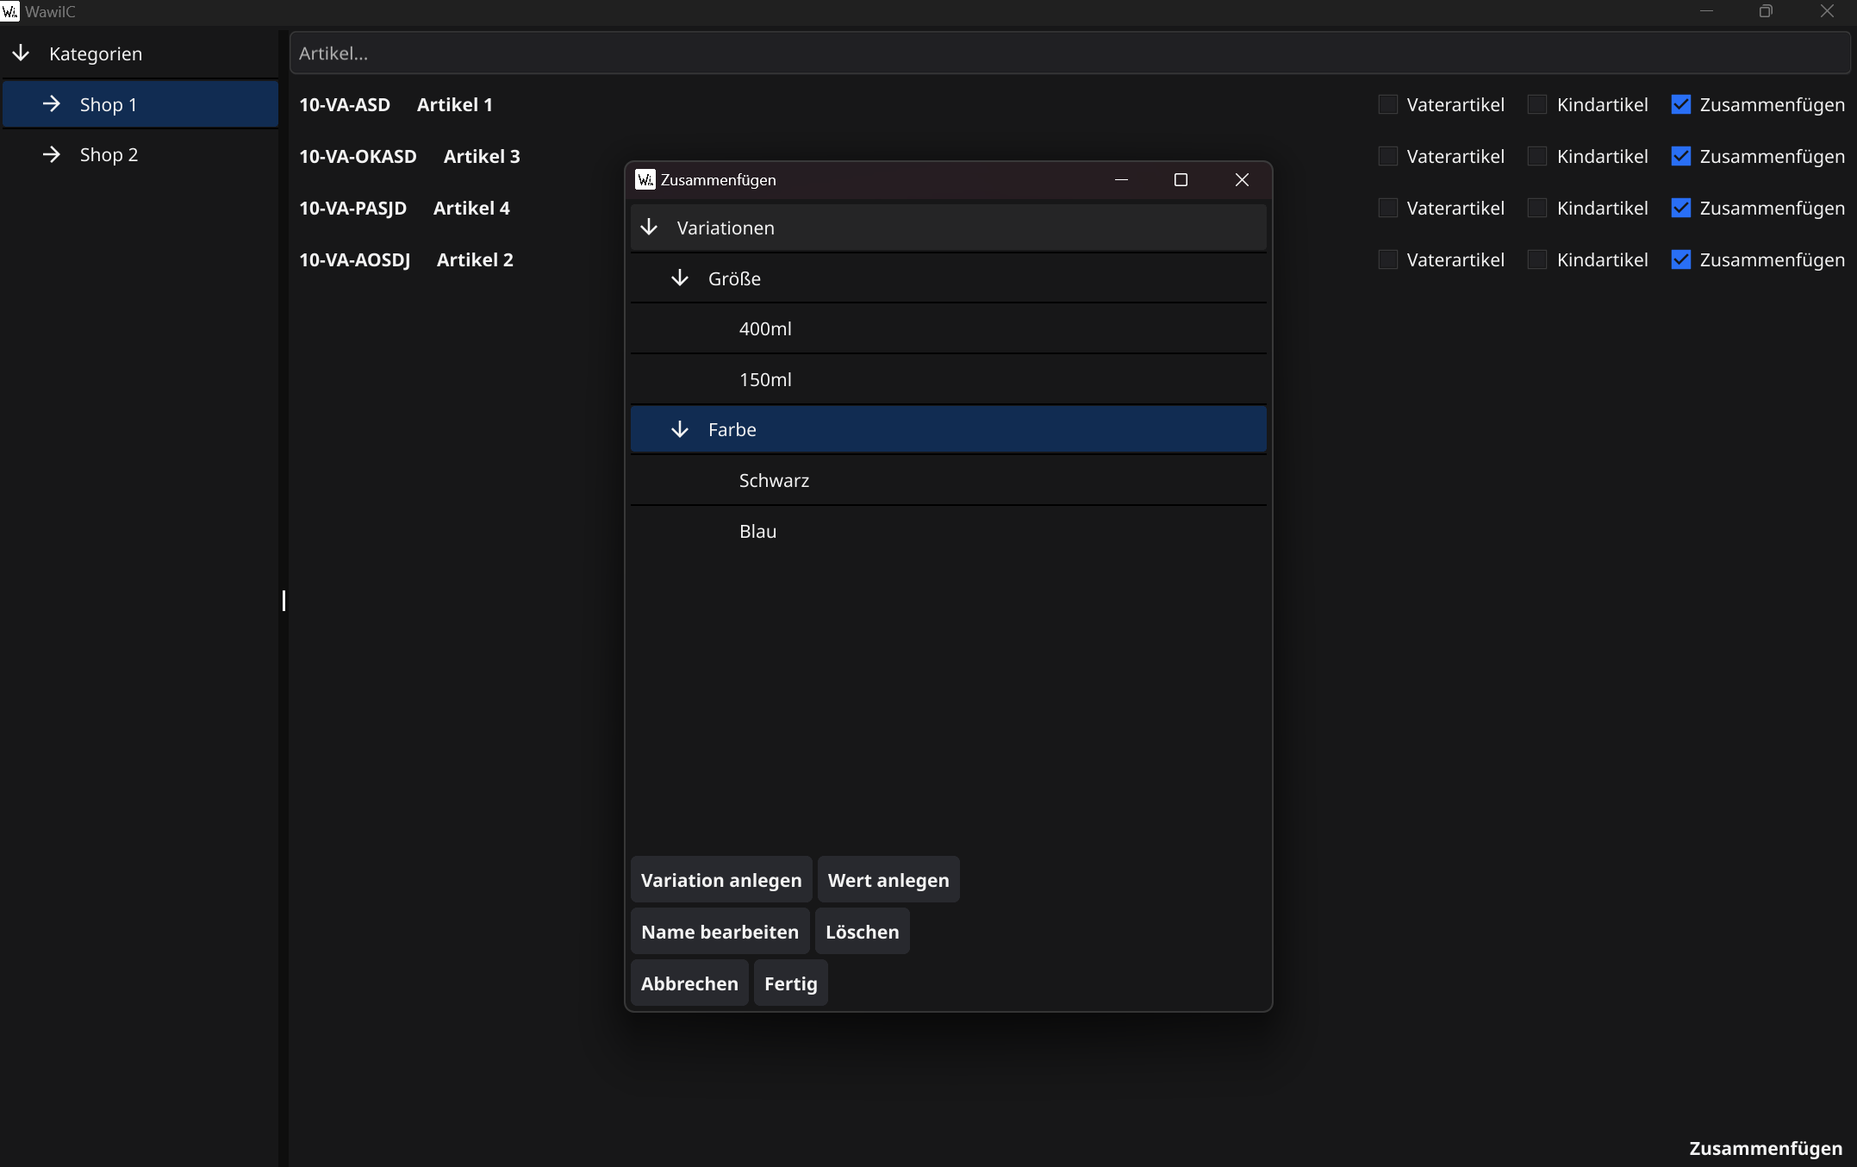Enable Vaterartikel for Artikel 1

pos(1387,104)
